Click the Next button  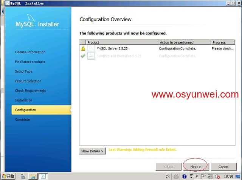click(x=195, y=166)
